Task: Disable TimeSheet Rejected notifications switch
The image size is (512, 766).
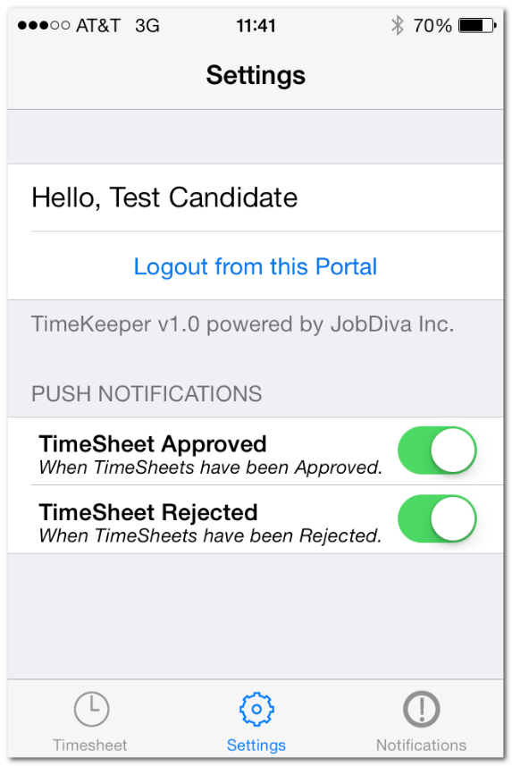Action: pyautogui.click(x=437, y=518)
